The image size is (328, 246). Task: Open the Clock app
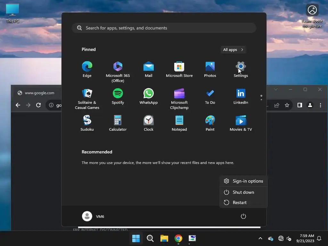pos(149,123)
